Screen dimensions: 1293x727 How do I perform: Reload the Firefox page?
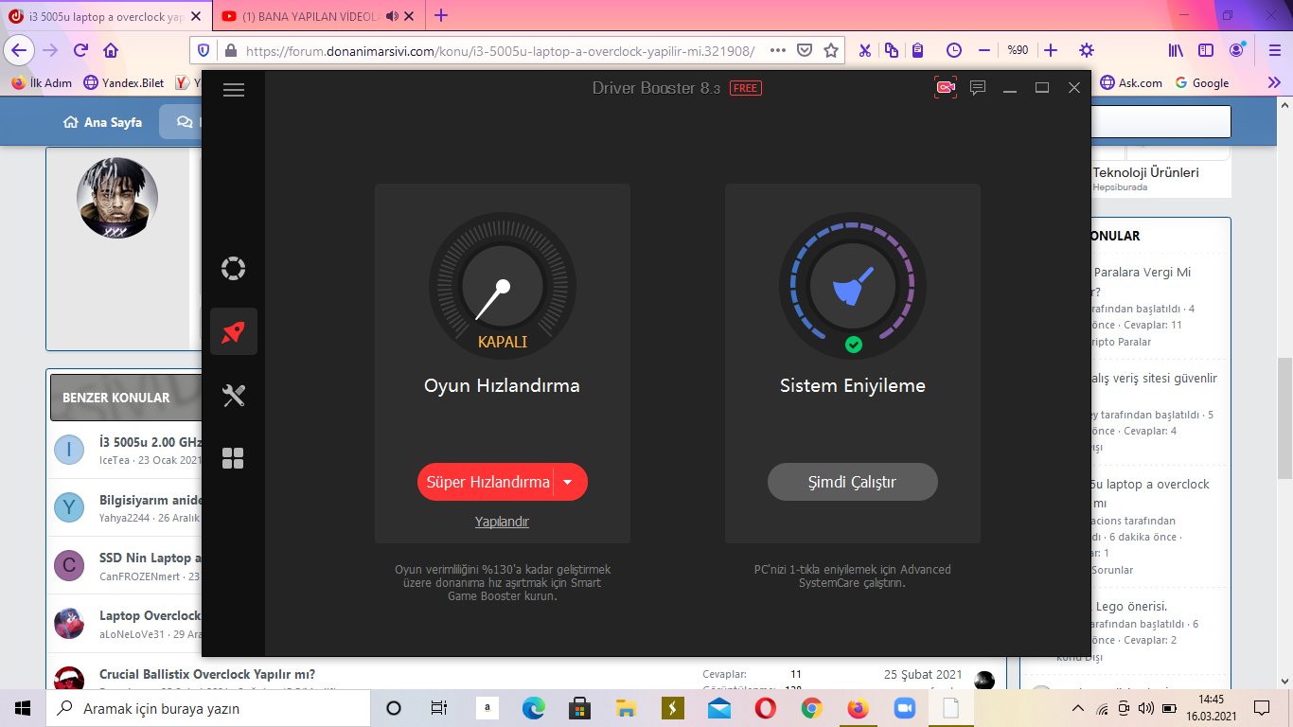[x=80, y=50]
